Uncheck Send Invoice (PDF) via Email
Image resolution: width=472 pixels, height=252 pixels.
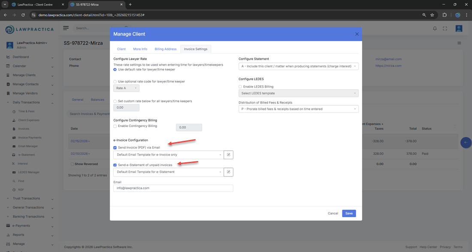[x=115, y=148]
